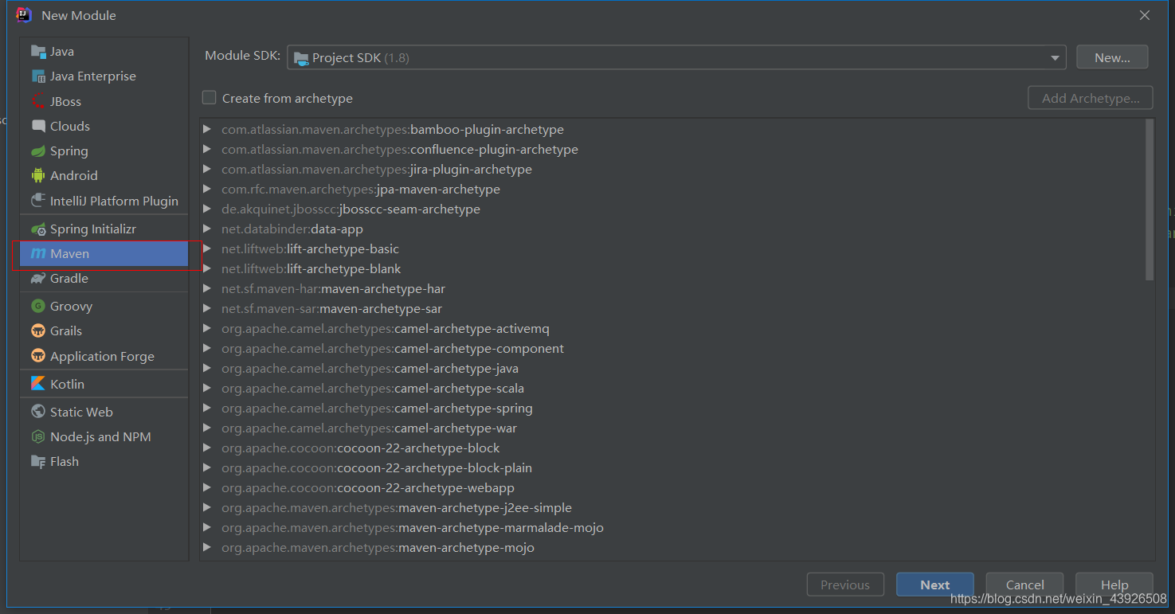Select Java module type
Image resolution: width=1175 pixels, height=614 pixels.
104,52
